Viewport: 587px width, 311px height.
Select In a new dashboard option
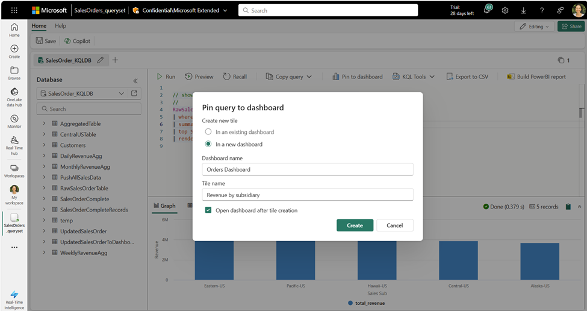pos(208,144)
